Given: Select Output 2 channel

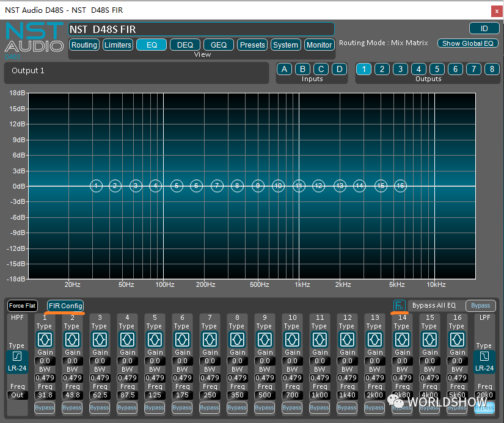Looking at the screenshot, I should pyautogui.click(x=382, y=69).
